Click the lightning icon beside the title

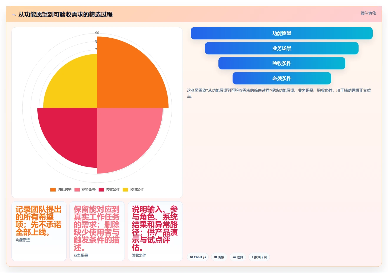pos(14,15)
